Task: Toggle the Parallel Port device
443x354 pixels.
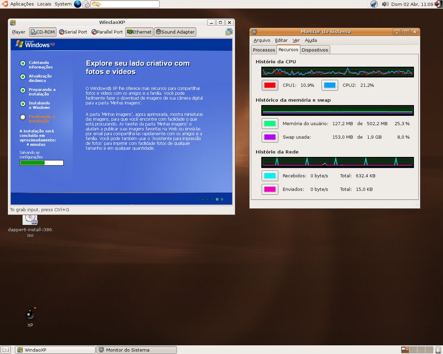Action: point(107,32)
